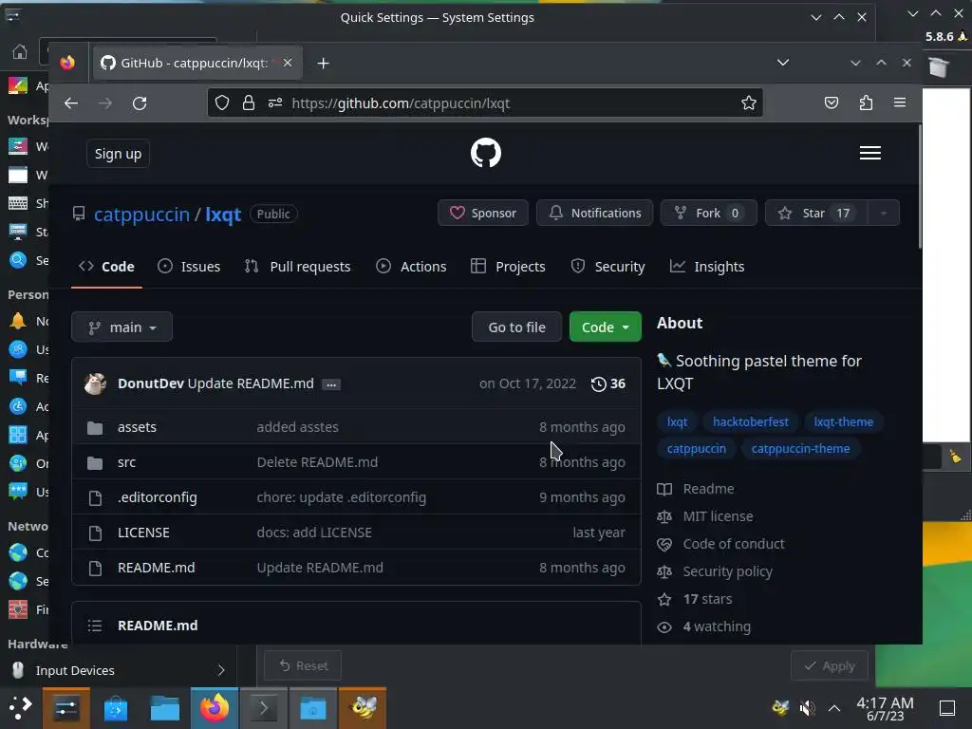Open the green Code dropdown

click(x=605, y=327)
